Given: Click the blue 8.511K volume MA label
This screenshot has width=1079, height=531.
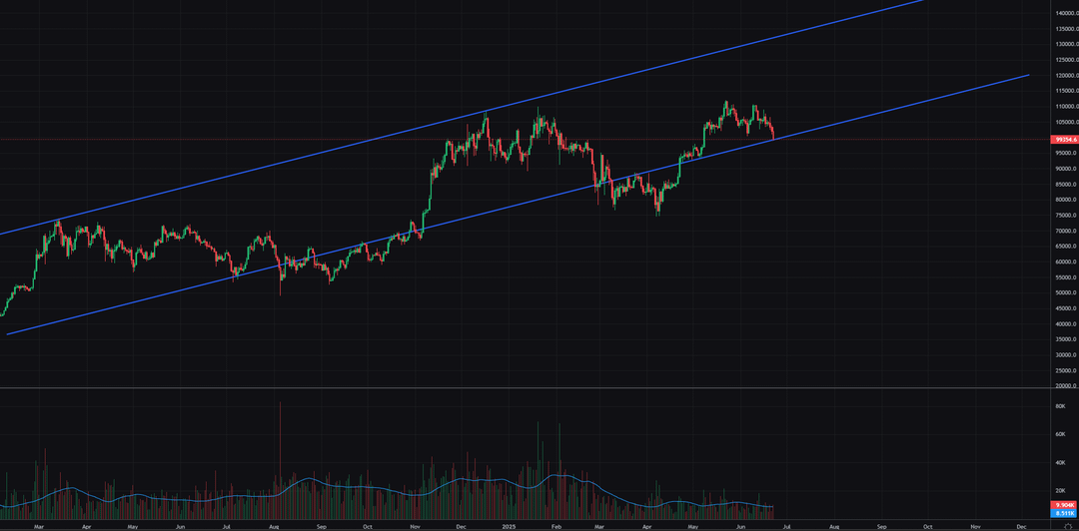Looking at the screenshot, I should tap(1065, 512).
